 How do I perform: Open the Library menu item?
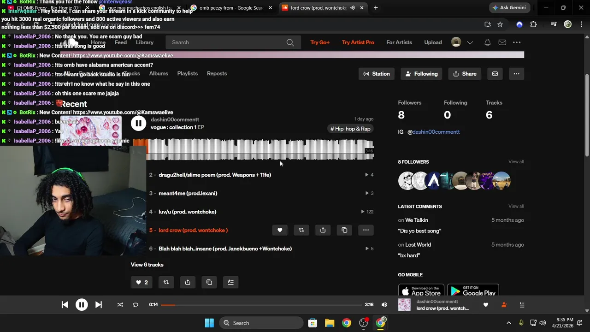[145, 42]
